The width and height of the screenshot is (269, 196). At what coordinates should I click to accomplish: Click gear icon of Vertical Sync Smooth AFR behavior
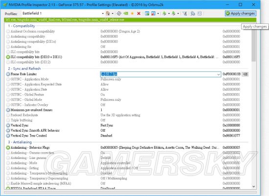pyautogui.click(x=8, y=131)
